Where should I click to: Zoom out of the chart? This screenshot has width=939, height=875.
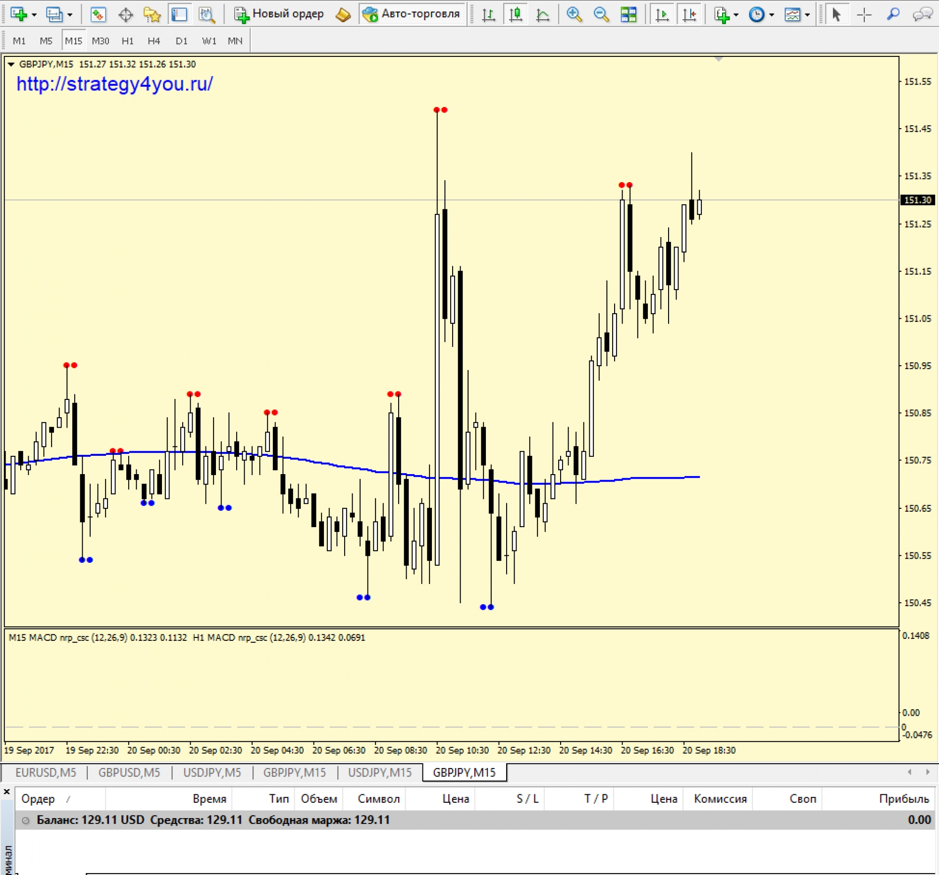coord(601,15)
